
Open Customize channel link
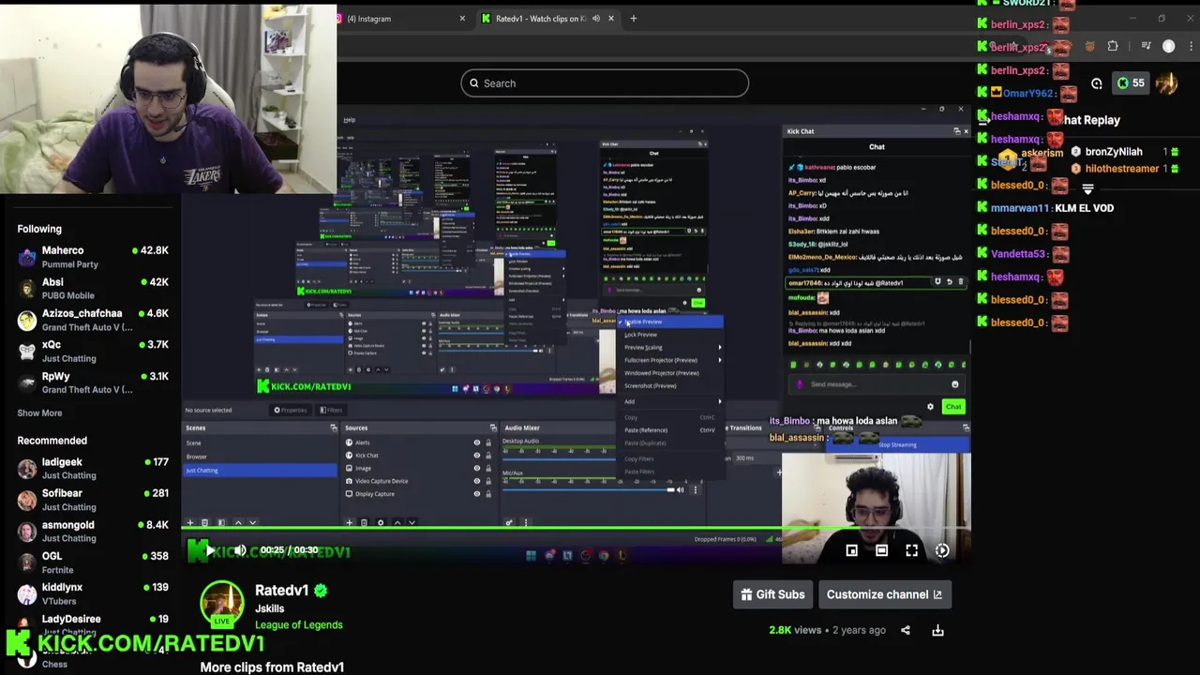[884, 594]
